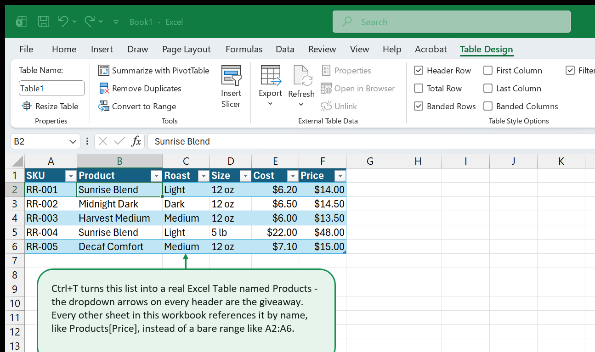Click Resize Table
The image size is (595, 352).
coord(51,106)
